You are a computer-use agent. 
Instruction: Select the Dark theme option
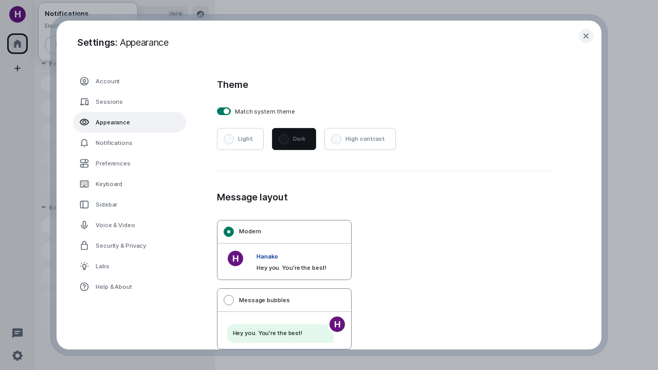(294, 139)
